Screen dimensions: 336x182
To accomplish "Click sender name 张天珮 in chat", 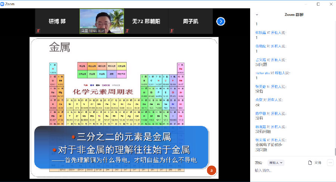I will pyautogui.click(x=260, y=140).
